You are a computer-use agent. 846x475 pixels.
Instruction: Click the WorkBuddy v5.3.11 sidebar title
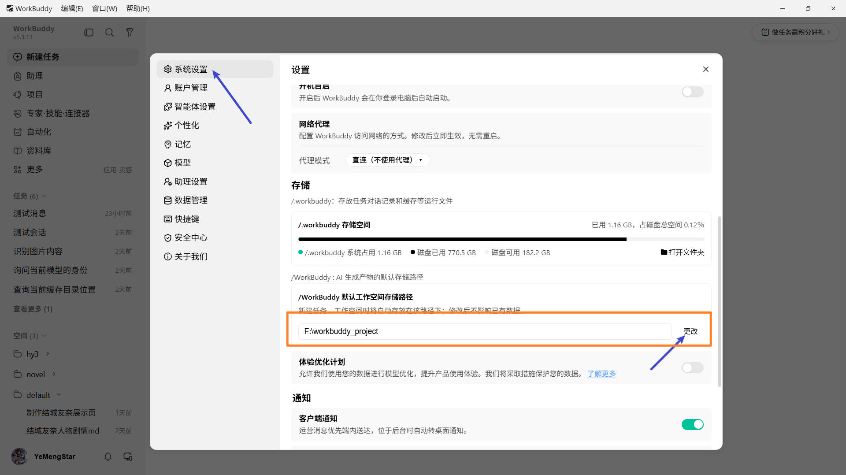[x=34, y=32]
